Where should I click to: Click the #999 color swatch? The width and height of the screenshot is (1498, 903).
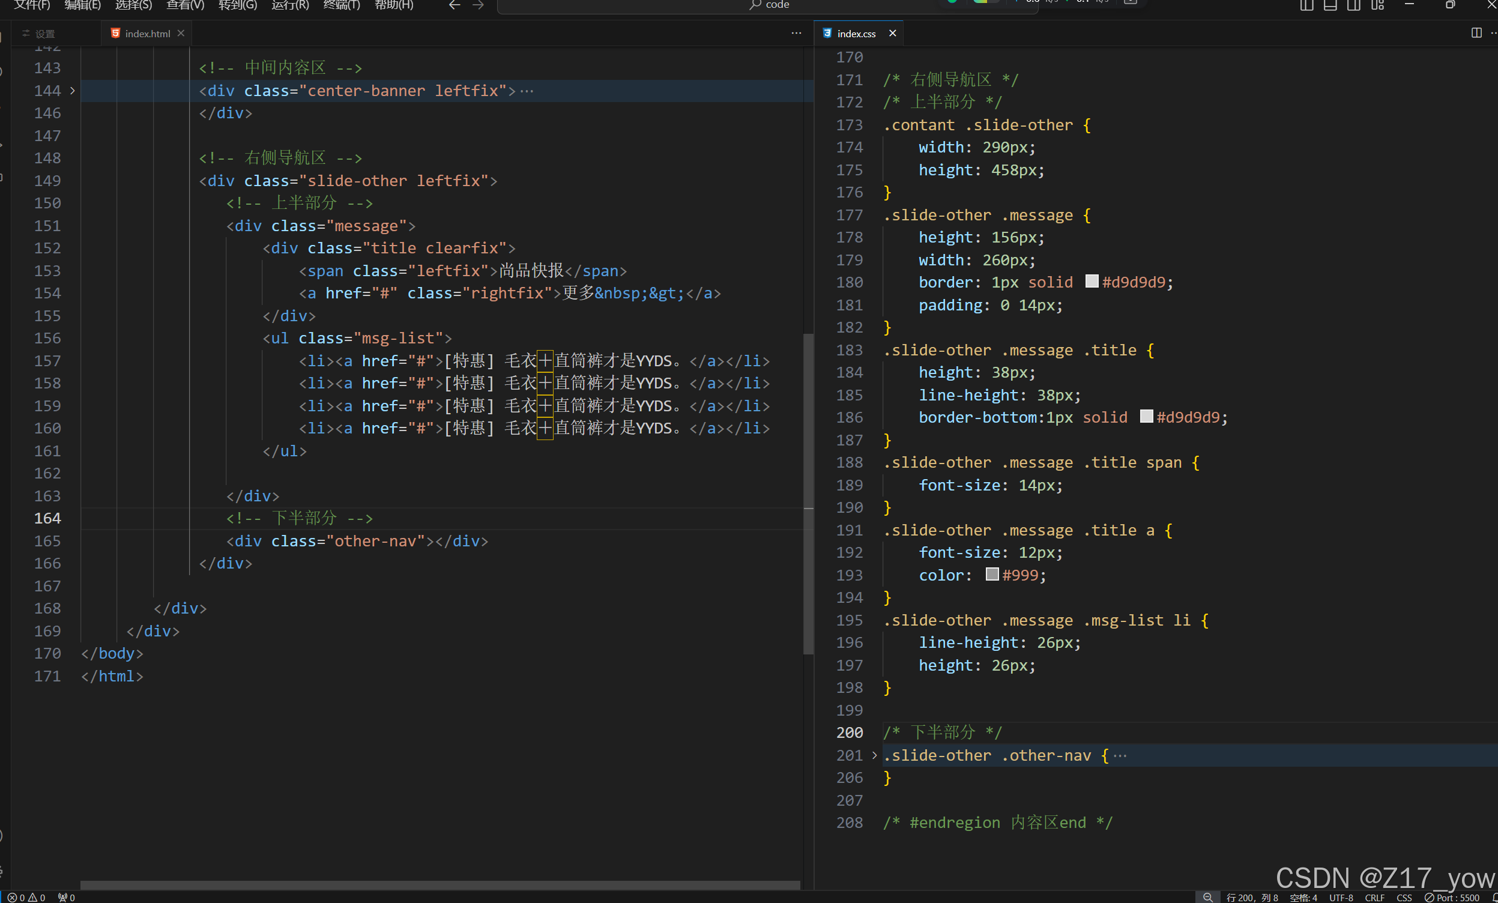[992, 575]
